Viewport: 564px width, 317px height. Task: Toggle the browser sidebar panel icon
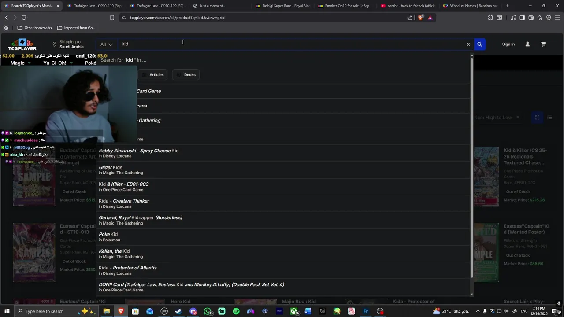click(522, 18)
